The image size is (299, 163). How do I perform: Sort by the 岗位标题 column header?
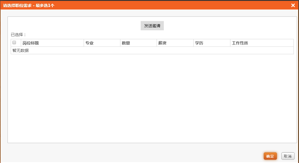[x=31, y=43]
